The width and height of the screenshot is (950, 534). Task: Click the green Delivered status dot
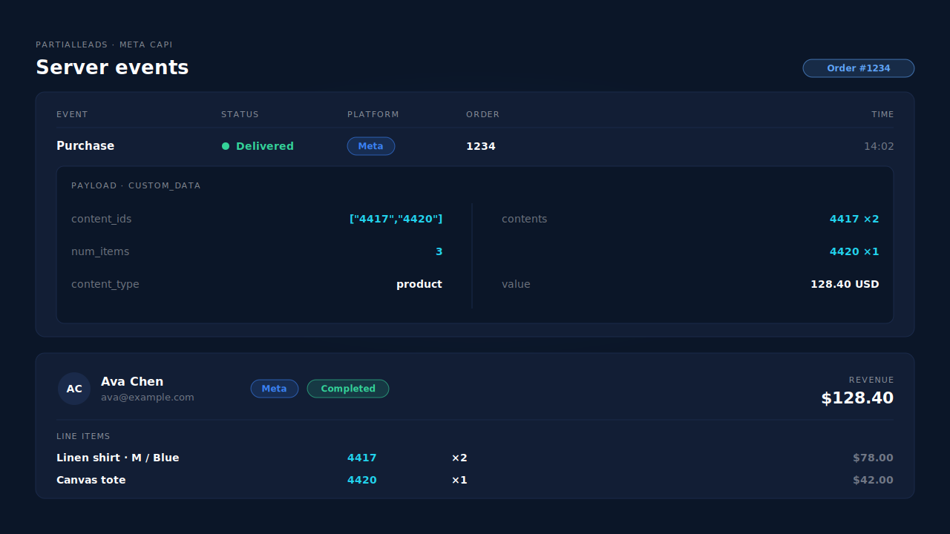226,146
